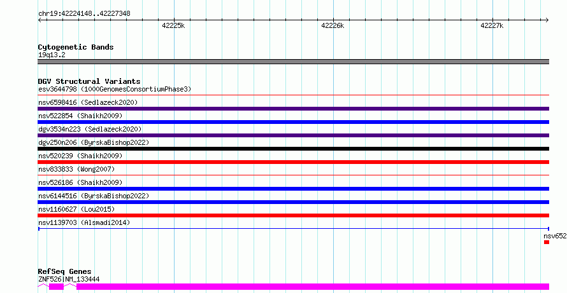Select the gray 19q13.2 cytogenetic band bar
The width and height of the screenshot is (567, 293).
(x=294, y=62)
